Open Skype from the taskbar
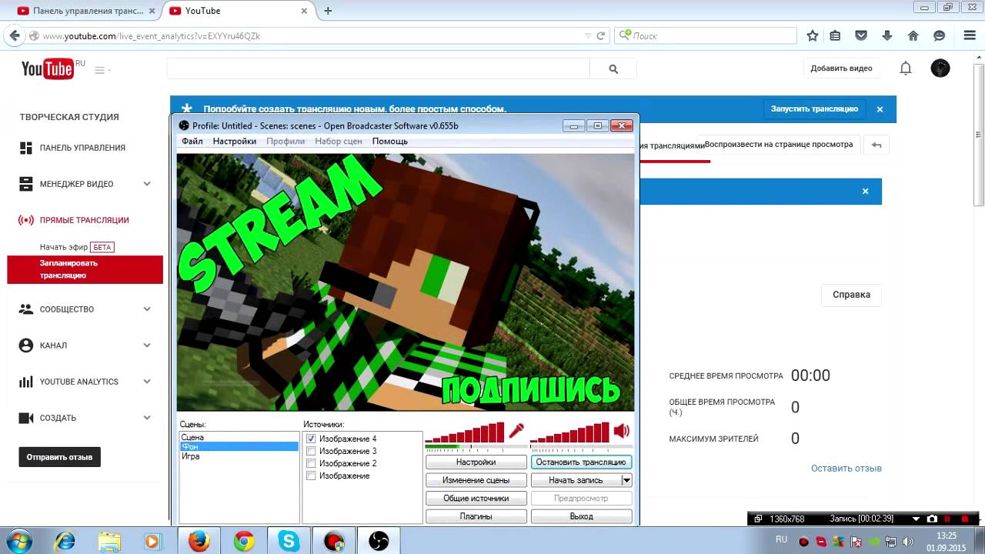985x554 pixels. point(289,541)
